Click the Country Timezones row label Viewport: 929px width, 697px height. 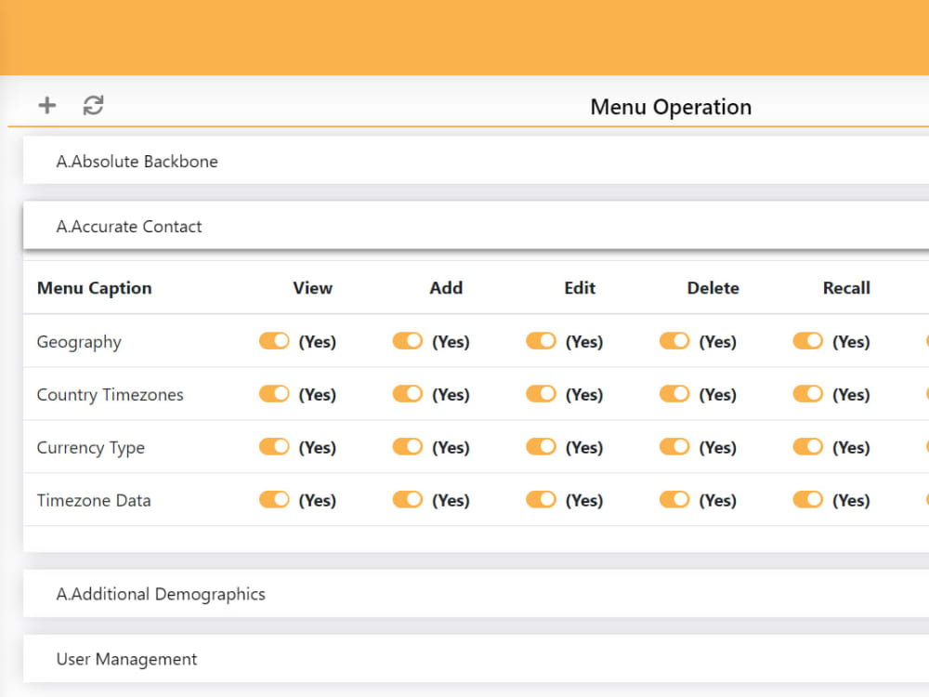tap(110, 394)
